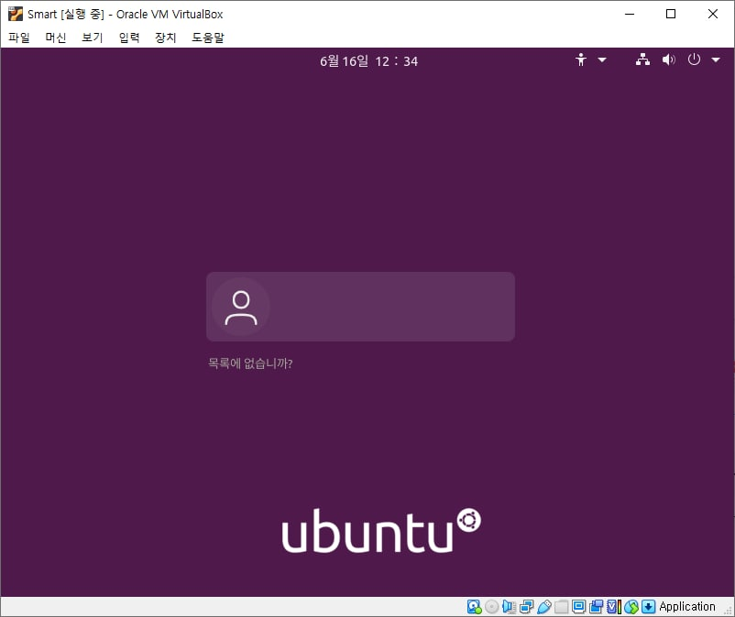Click the network adapter status icon
The image size is (735, 617).
point(526,607)
